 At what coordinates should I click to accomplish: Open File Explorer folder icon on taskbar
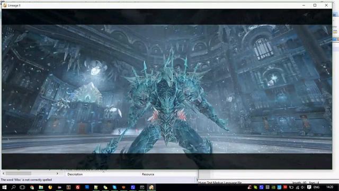pos(41,187)
